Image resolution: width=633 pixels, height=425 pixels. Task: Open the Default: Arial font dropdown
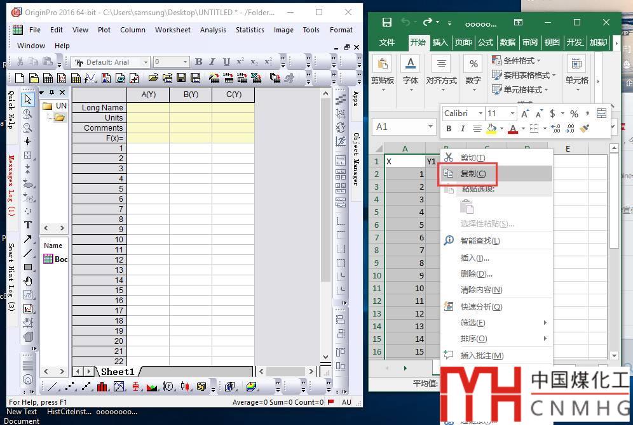(146, 62)
